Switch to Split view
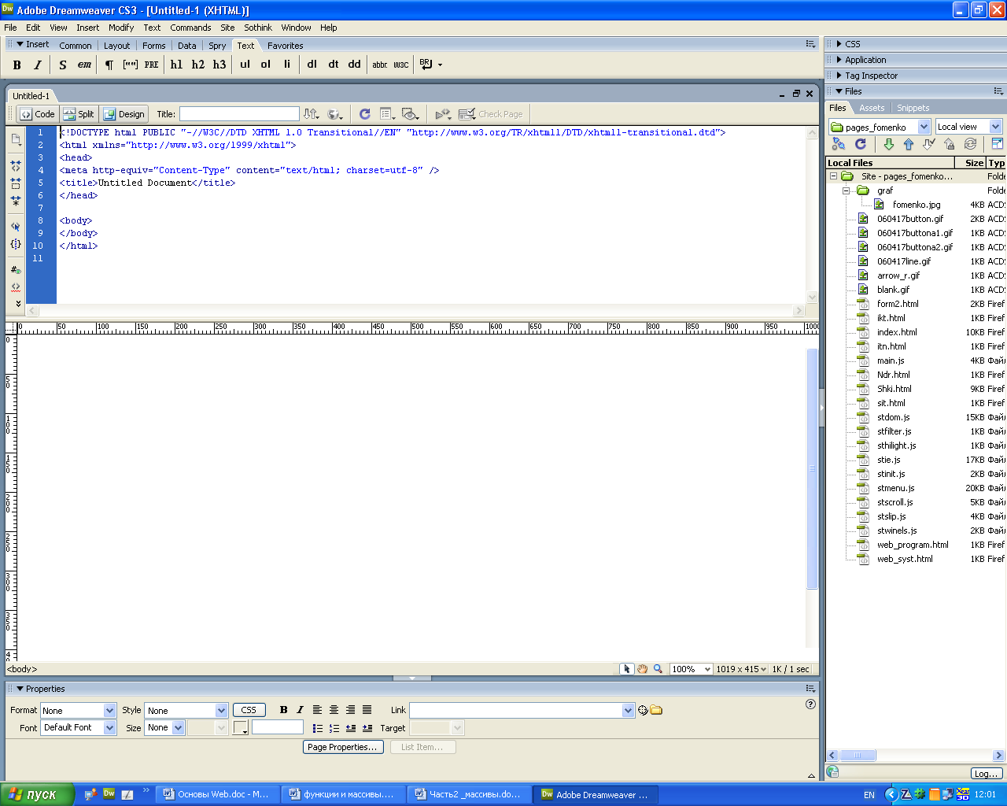Viewport: 1007px width, 806px height. (x=79, y=114)
